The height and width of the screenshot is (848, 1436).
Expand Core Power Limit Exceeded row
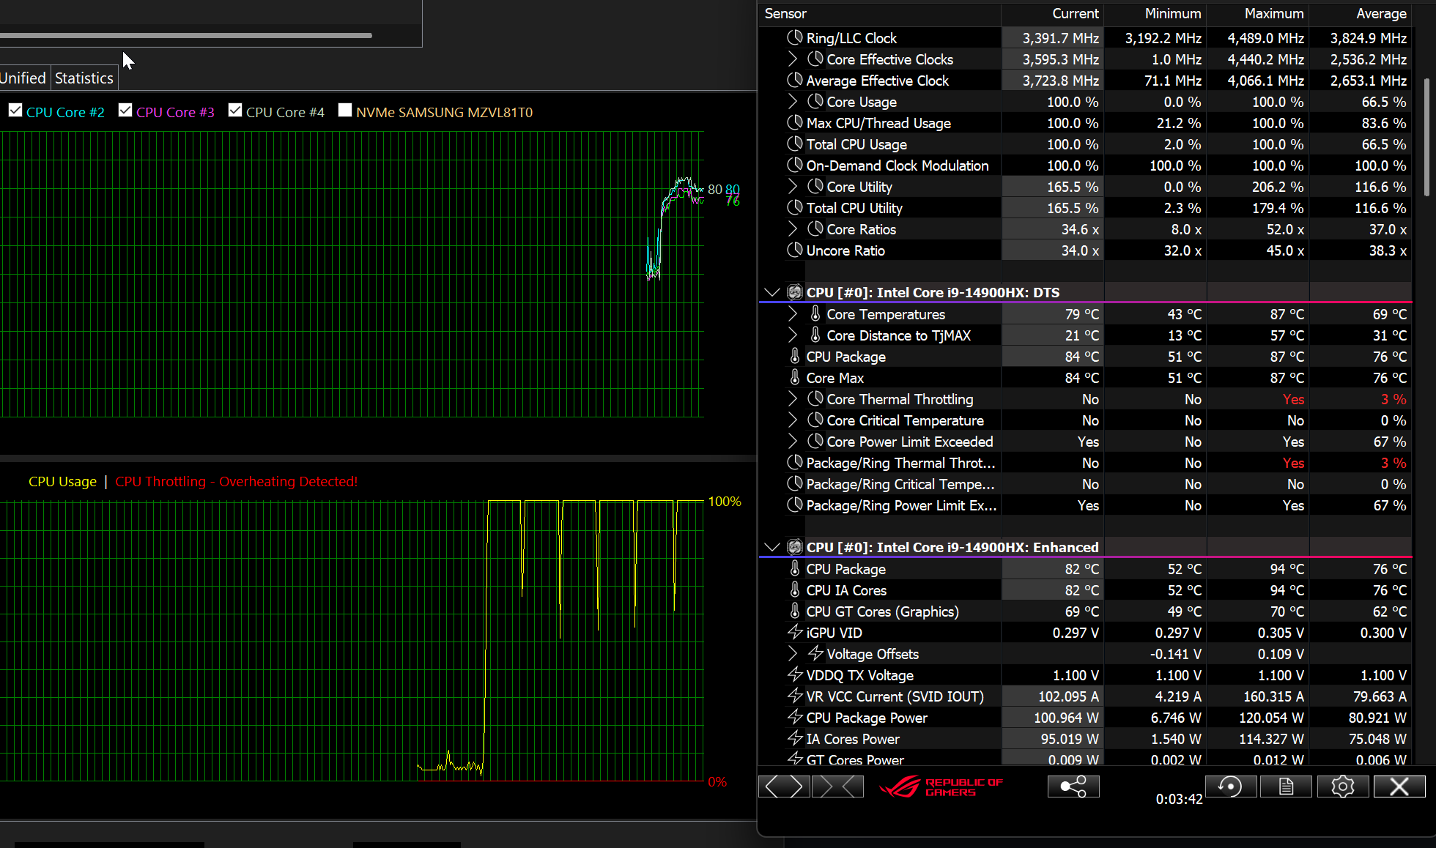pyautogui.click(x=793, y=441)
